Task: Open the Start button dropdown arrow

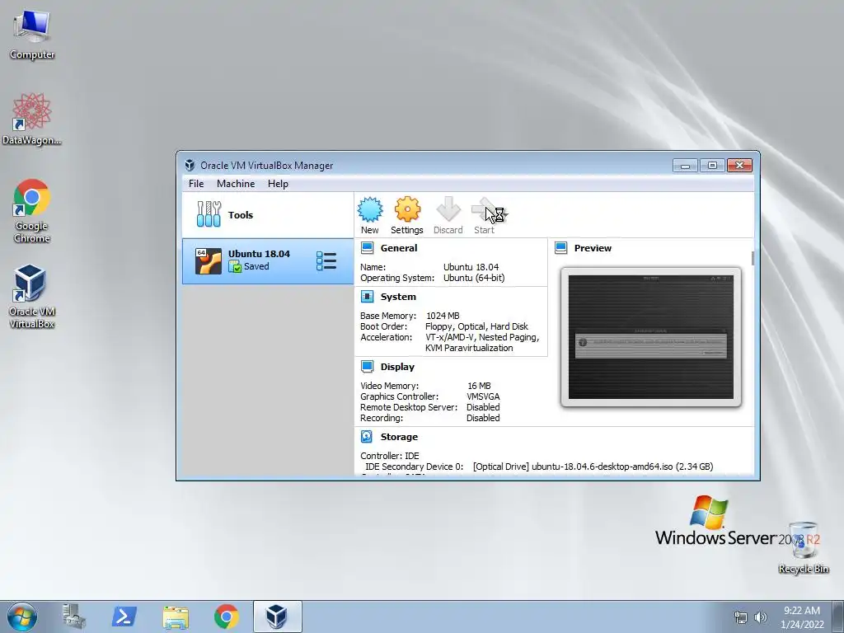Action: [505, 215]
